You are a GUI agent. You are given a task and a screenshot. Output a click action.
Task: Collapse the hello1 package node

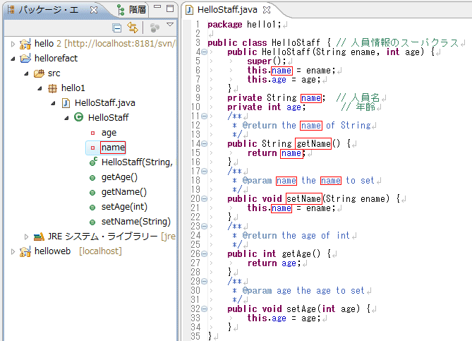[x=40, y=88]
